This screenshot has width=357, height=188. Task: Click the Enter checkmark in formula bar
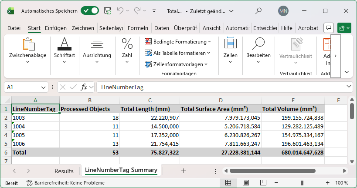pos(73,87)
